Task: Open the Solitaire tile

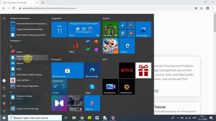Action: [127, 46]
